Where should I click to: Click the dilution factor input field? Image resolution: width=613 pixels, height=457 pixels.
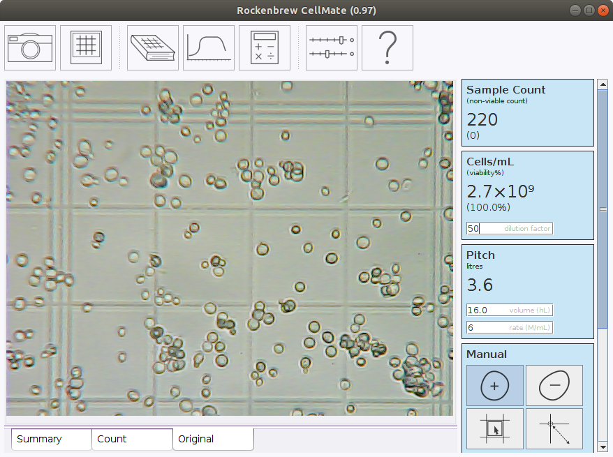[x=510, y=228]
